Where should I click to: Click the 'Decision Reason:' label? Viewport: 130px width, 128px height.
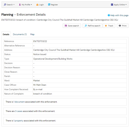(x=12, y=68)
